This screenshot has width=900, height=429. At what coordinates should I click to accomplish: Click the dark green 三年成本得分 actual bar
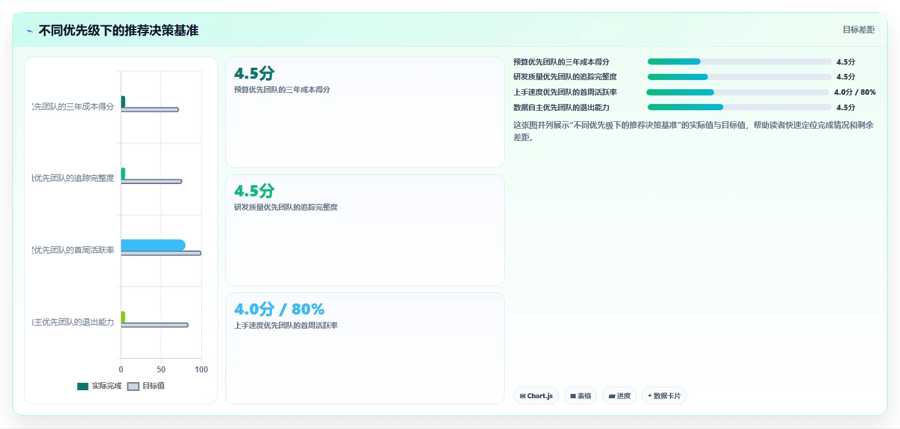coord(123,102)
